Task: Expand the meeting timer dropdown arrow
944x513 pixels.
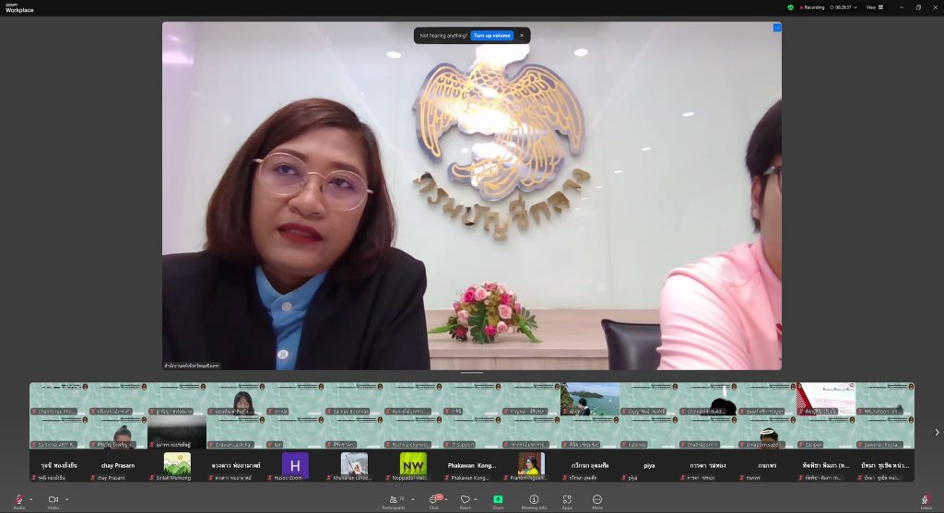Action: (x=855, y=7)
